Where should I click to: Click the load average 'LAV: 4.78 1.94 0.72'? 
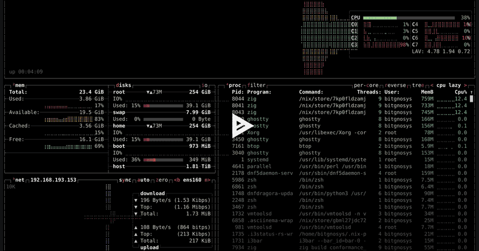tap(441, 52)
